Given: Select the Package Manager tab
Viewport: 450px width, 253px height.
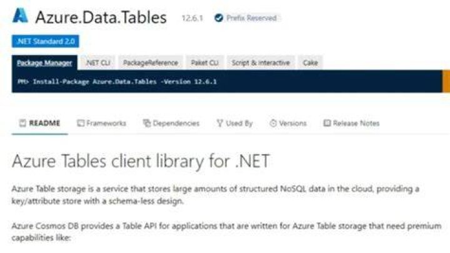Looking at the screenshot, I should pyautogui.click(x=44, y=63).
